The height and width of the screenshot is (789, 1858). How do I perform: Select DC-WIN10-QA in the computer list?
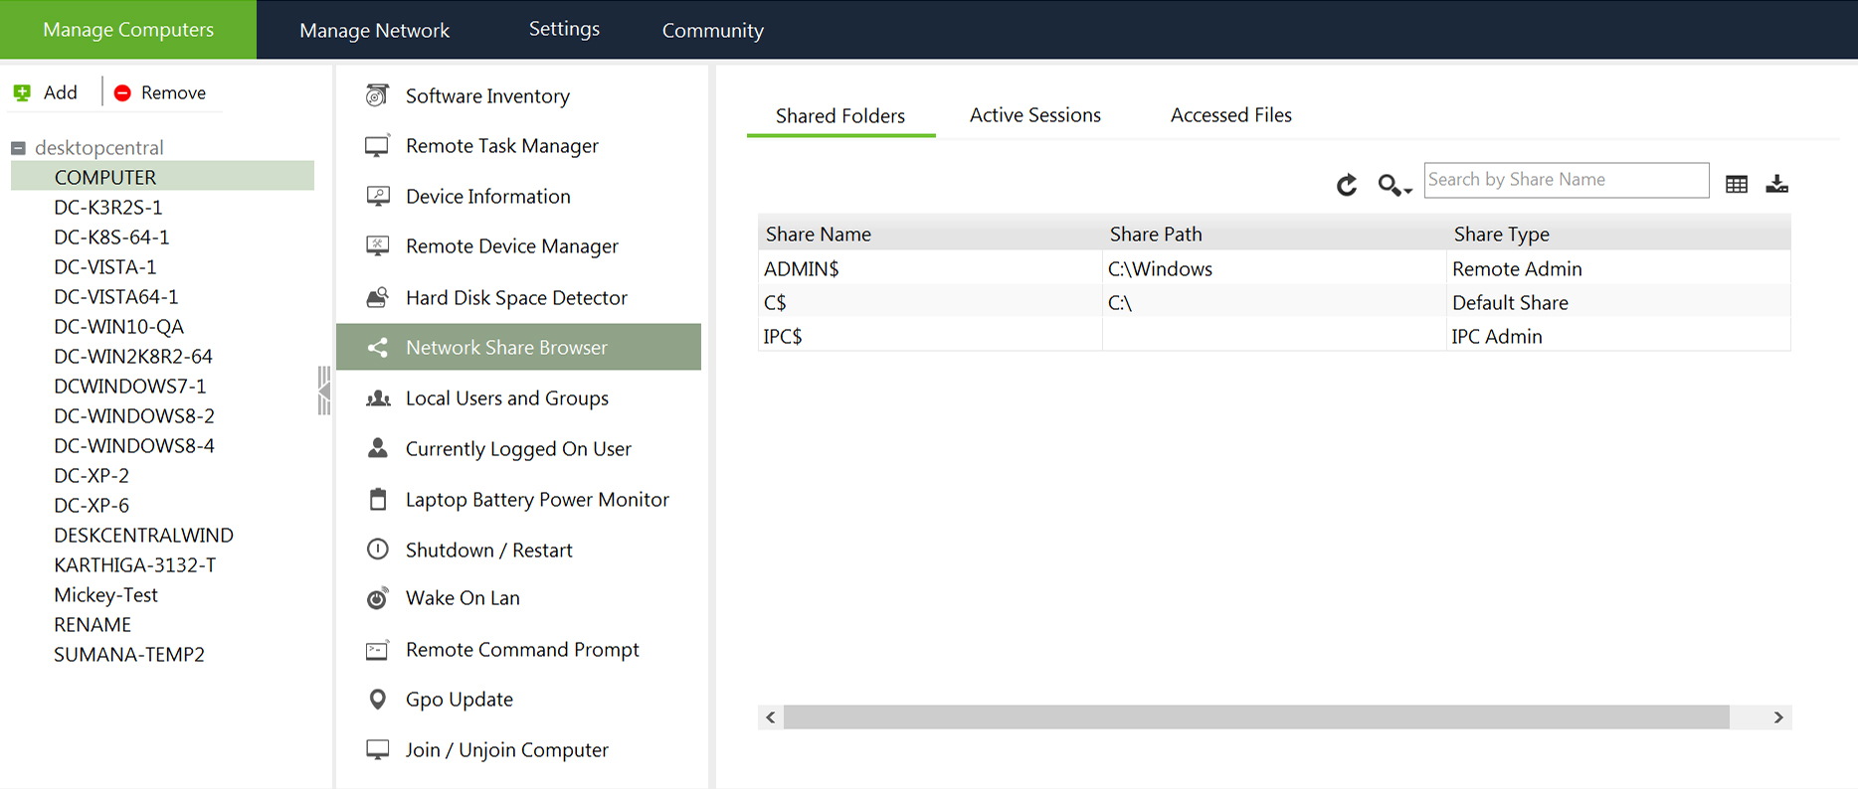click(118, 327)
